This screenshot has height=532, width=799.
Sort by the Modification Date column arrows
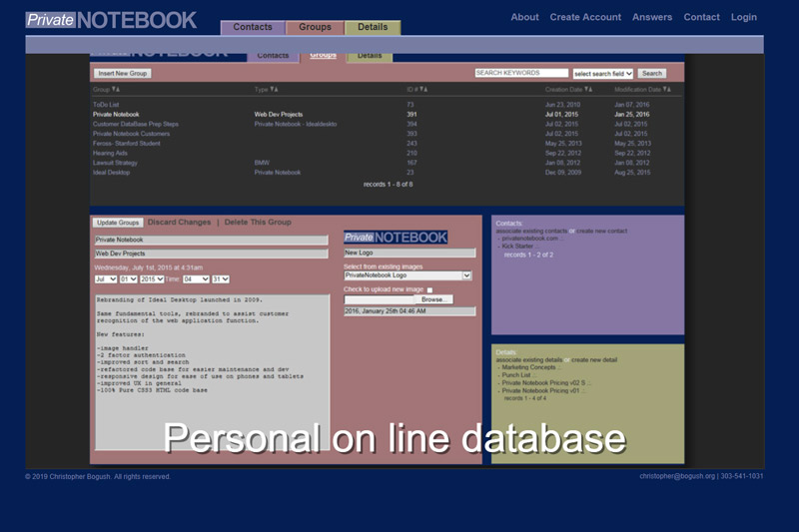pyautogui.click(x=667, y=90)
